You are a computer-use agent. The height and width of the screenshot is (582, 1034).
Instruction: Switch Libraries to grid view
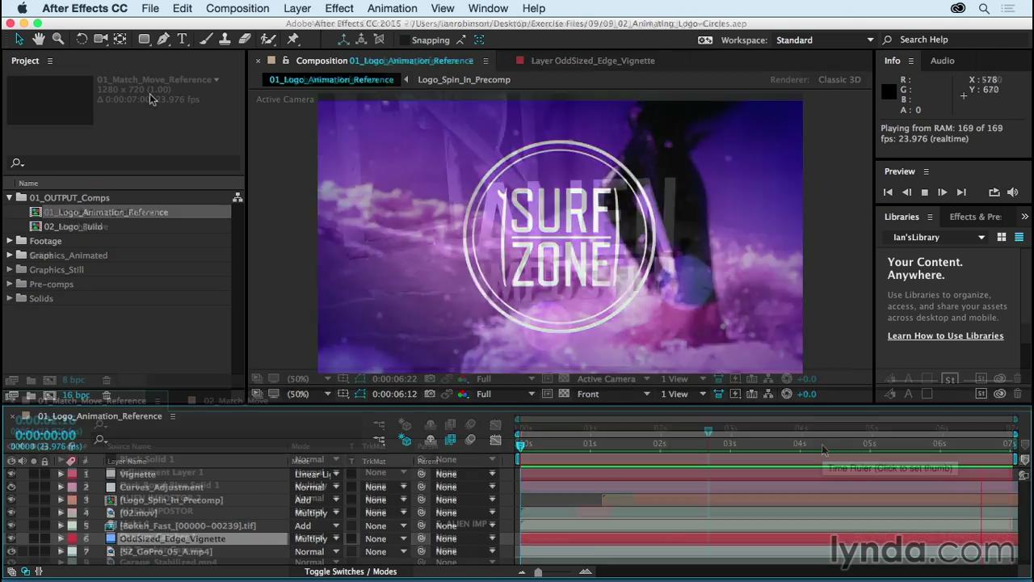pos(1002,237)
